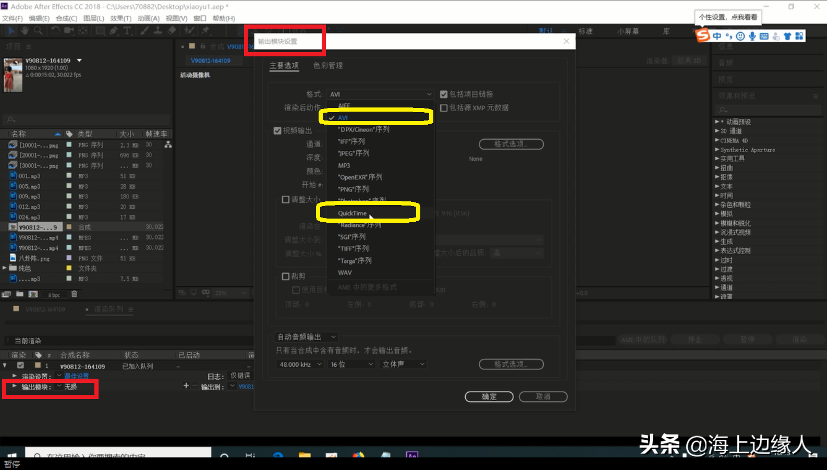
Task: Click composition thumbnail in Project panel
Action: click(x=13, y=75)
